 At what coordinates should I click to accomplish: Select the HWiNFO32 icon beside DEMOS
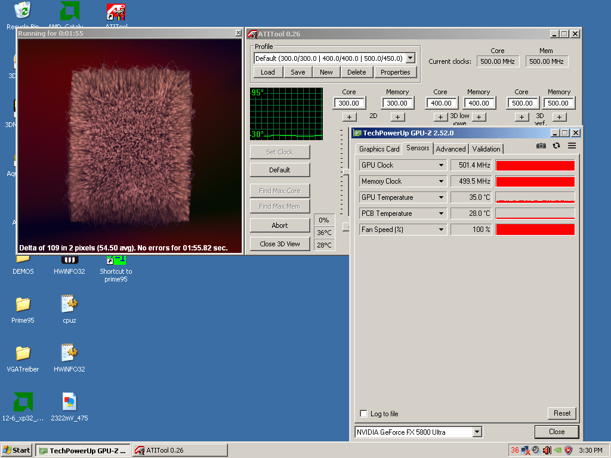(69, 259)
